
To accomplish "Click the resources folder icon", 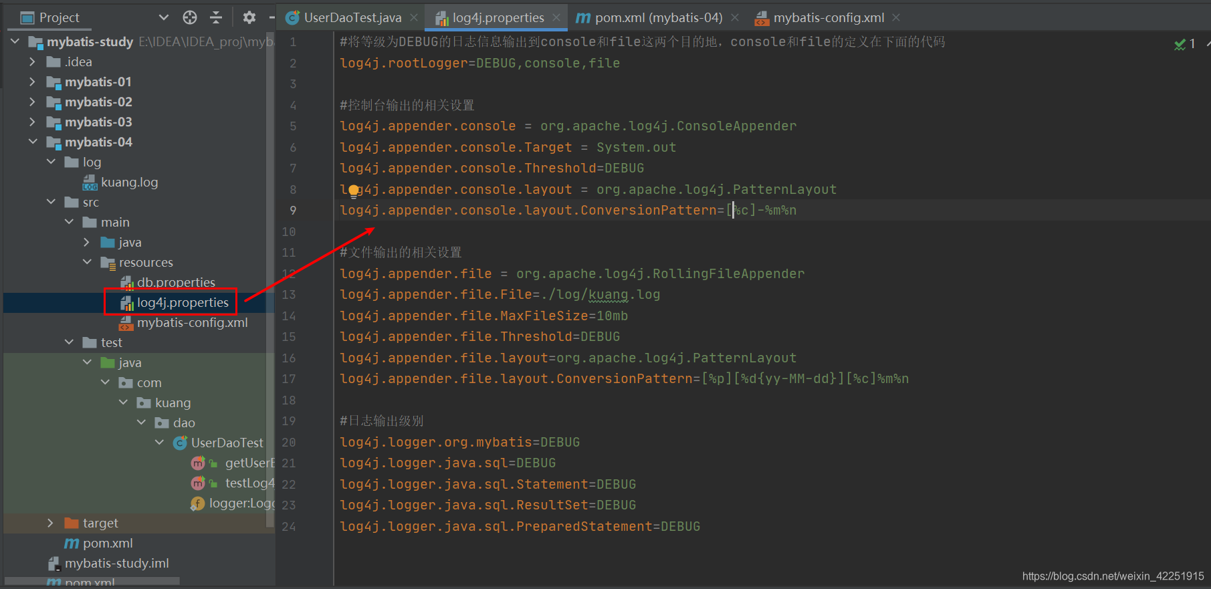I will (108, 263).
